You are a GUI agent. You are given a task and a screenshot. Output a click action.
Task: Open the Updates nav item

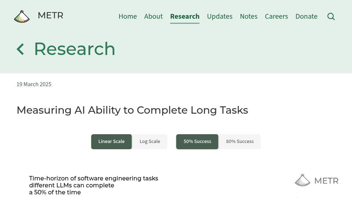(220, 16)
